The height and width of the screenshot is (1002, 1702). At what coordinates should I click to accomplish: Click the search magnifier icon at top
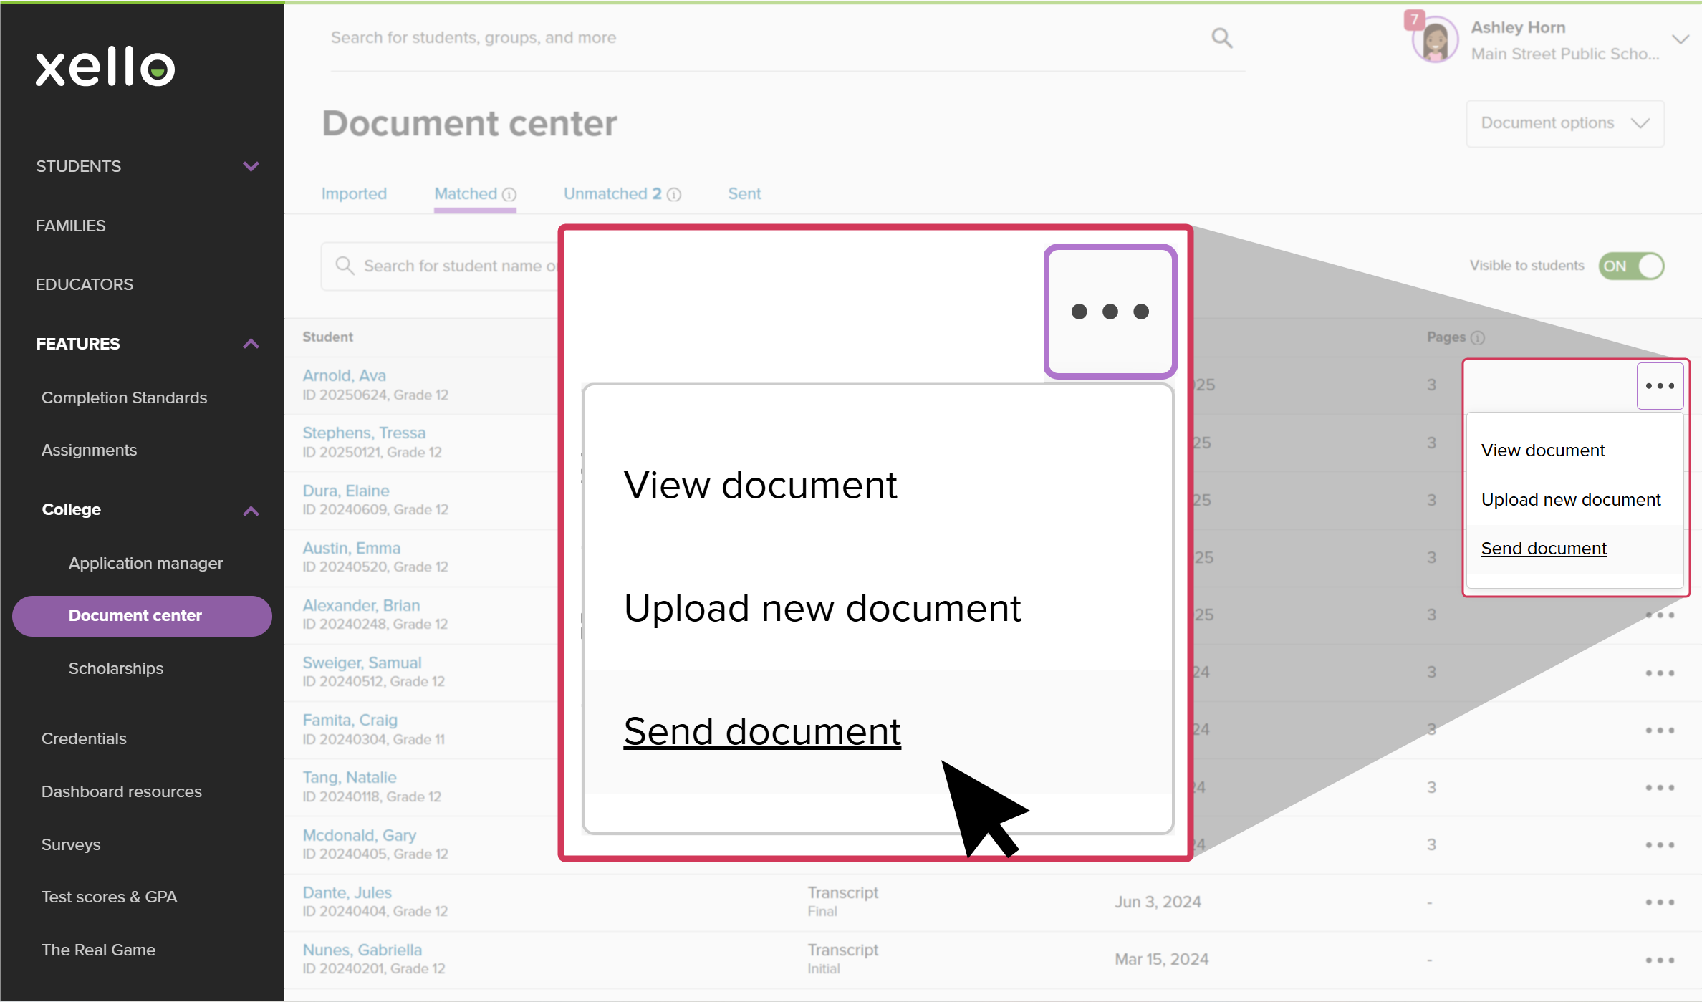tap(1221, 38)
